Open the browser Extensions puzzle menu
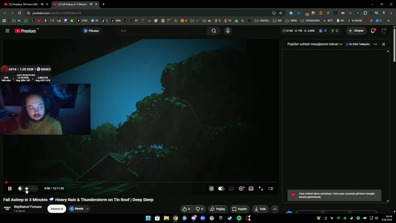The image size is (396, 223). (x=365, y=13)
